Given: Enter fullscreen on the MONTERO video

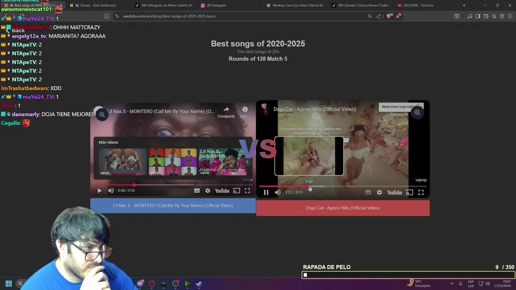Looking at the screenshot, I should tap(247, 191).
